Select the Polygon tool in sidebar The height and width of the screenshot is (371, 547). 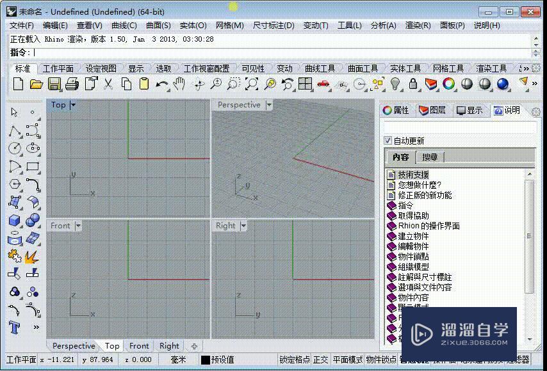[15, 184]
